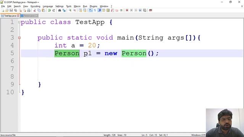Click 'Java source file' in the status bar
The image size is (244, 137).
[x=8, y=135]
